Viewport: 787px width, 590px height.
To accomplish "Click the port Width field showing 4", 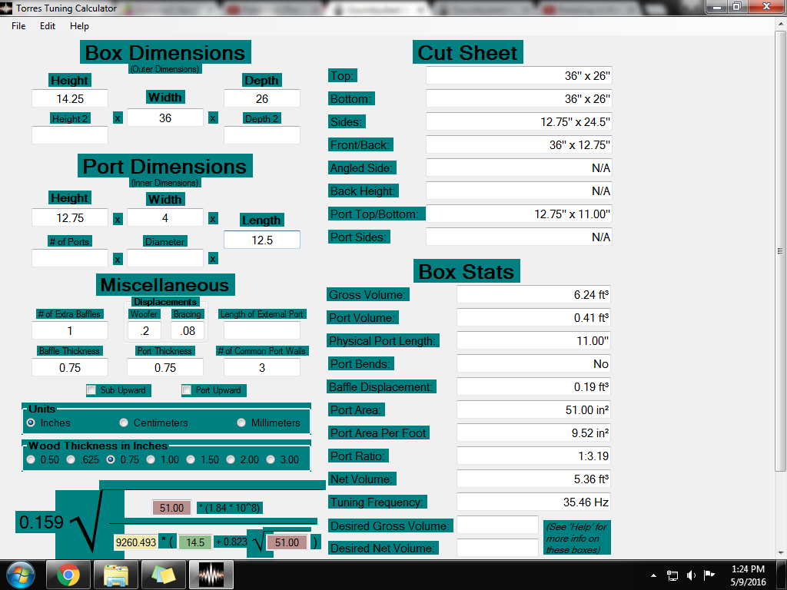I will pyautogui.click(x=165, y=217).
